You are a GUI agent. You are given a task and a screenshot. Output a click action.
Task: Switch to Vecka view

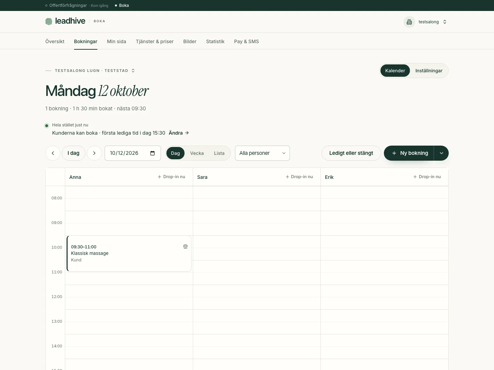point(197,153)
